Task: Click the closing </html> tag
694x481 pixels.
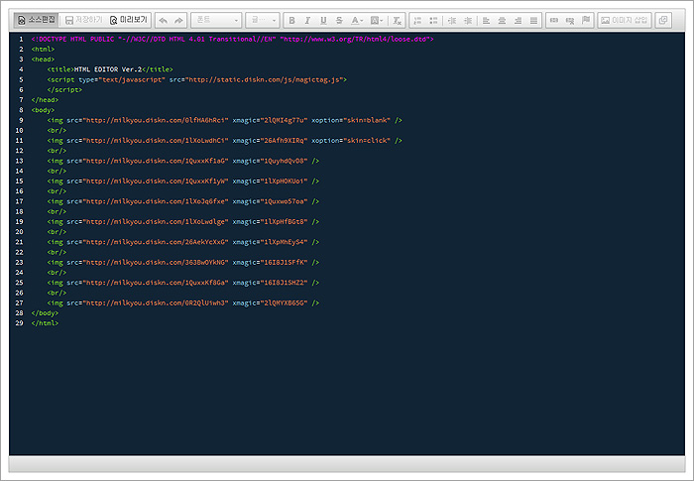Action: click(x=45, y=323)
